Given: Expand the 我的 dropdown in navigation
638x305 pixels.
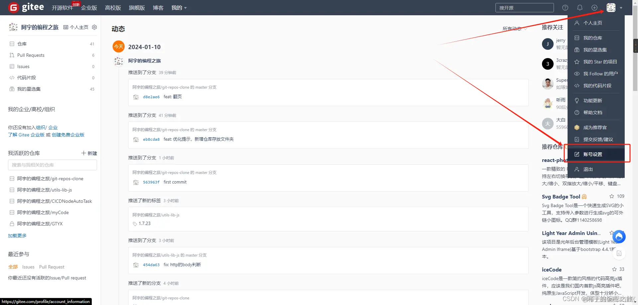Looking at the screenshot, I should 179,8.
